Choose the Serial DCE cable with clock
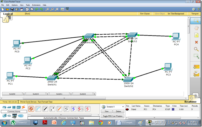202x127 pixels. coord(81,109)
